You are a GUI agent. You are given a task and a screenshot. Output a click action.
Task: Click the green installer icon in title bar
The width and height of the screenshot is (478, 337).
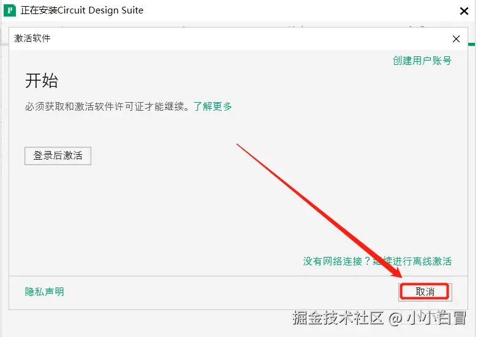click(9, 10)
